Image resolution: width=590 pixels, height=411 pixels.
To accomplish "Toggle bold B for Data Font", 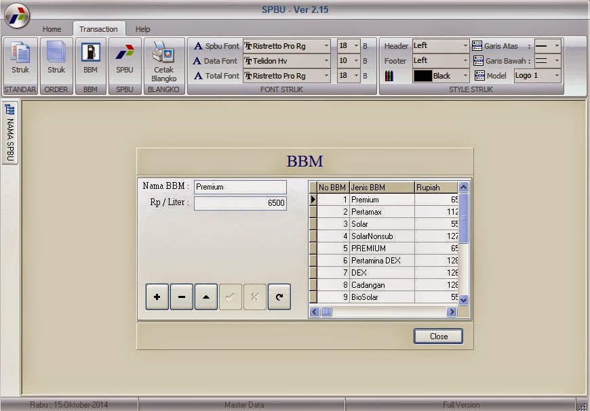I will tap(365, 61).
